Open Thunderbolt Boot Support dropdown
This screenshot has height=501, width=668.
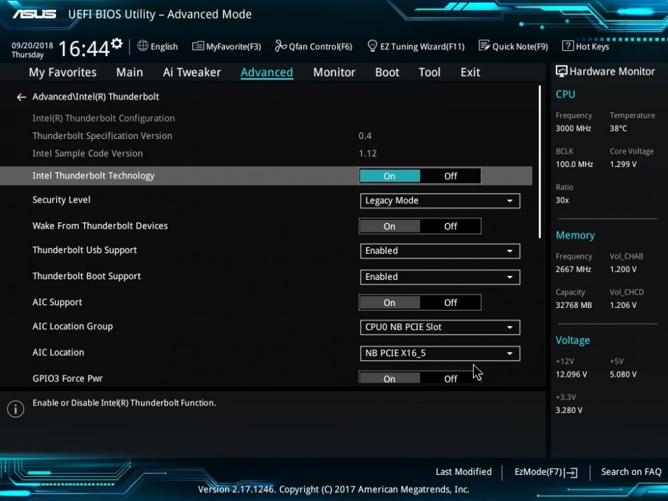(440, 277)
